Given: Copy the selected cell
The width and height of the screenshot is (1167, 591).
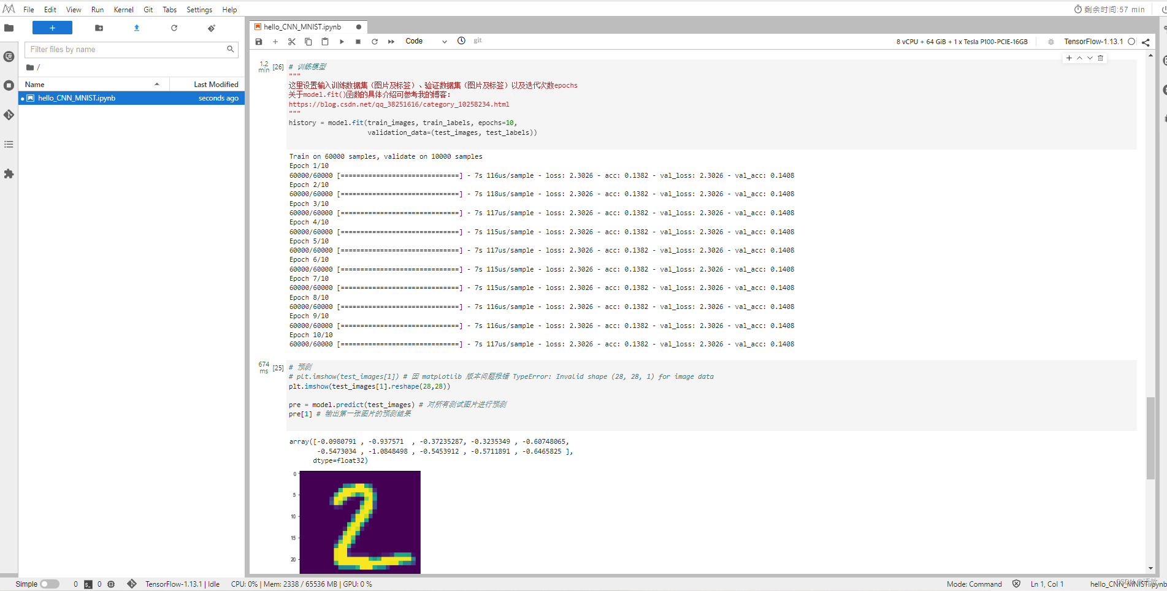Looking at the screenshot, I should pos(308,42).
